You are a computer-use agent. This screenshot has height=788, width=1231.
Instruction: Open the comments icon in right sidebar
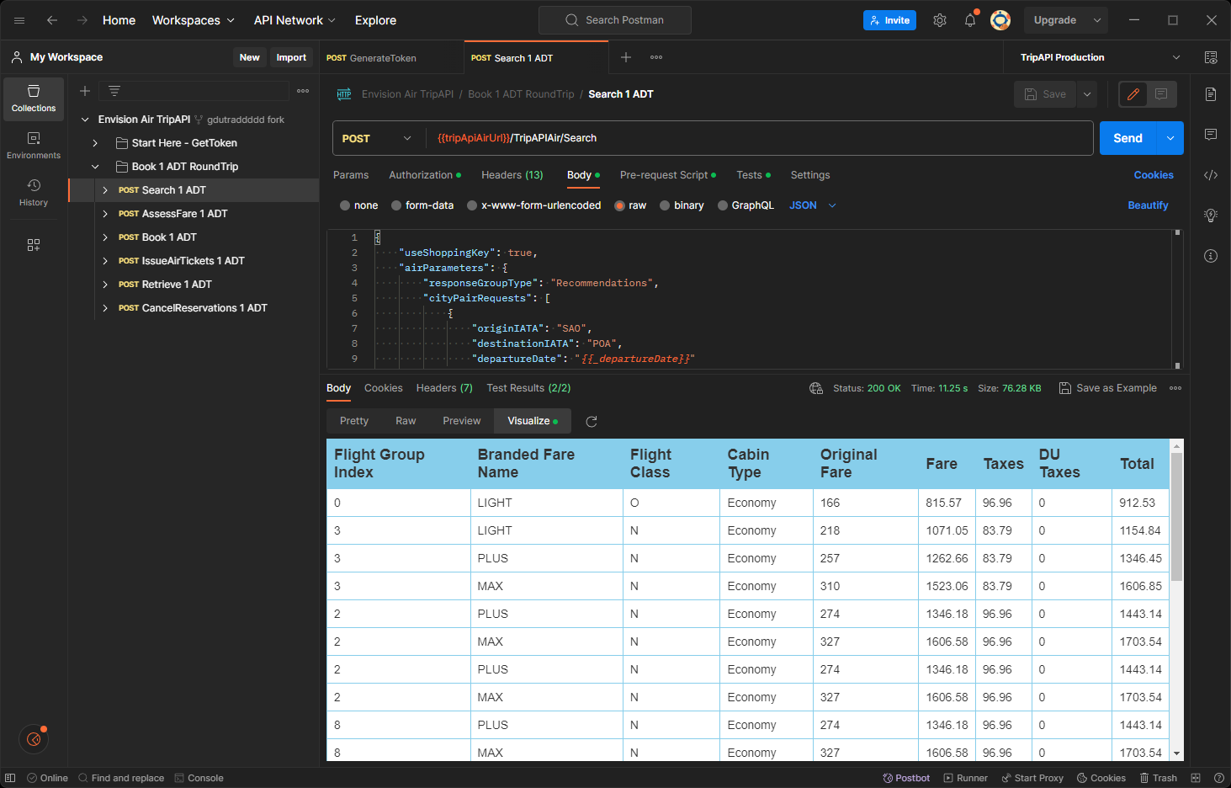(1211, 135)
